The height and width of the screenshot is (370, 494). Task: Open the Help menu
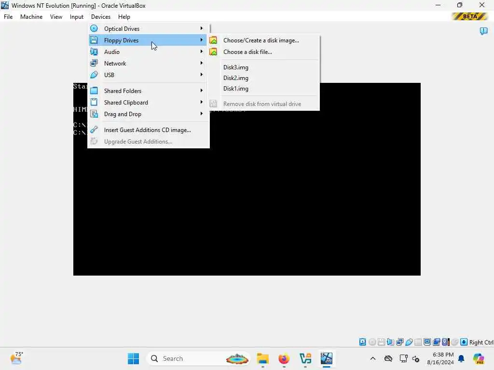coord(124,17)
